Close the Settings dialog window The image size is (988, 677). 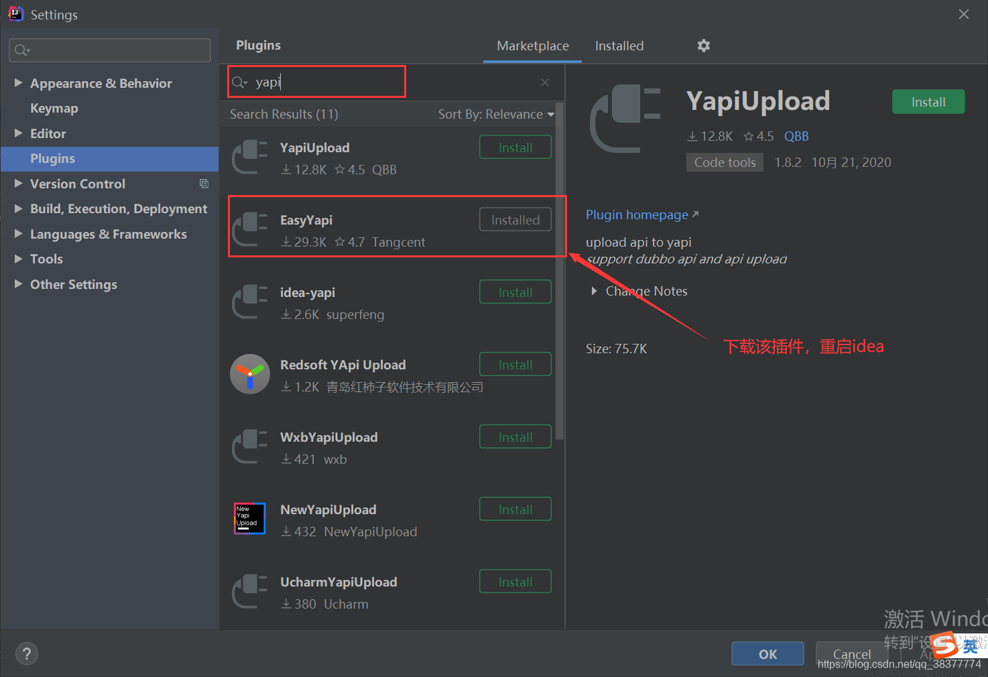coord(964,14)
